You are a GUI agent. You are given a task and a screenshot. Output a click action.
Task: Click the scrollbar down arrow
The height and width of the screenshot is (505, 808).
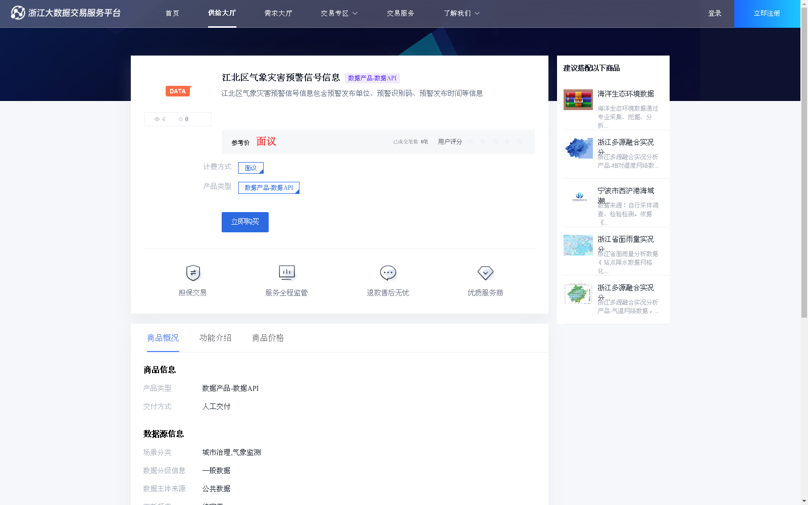tap(804, 501)
